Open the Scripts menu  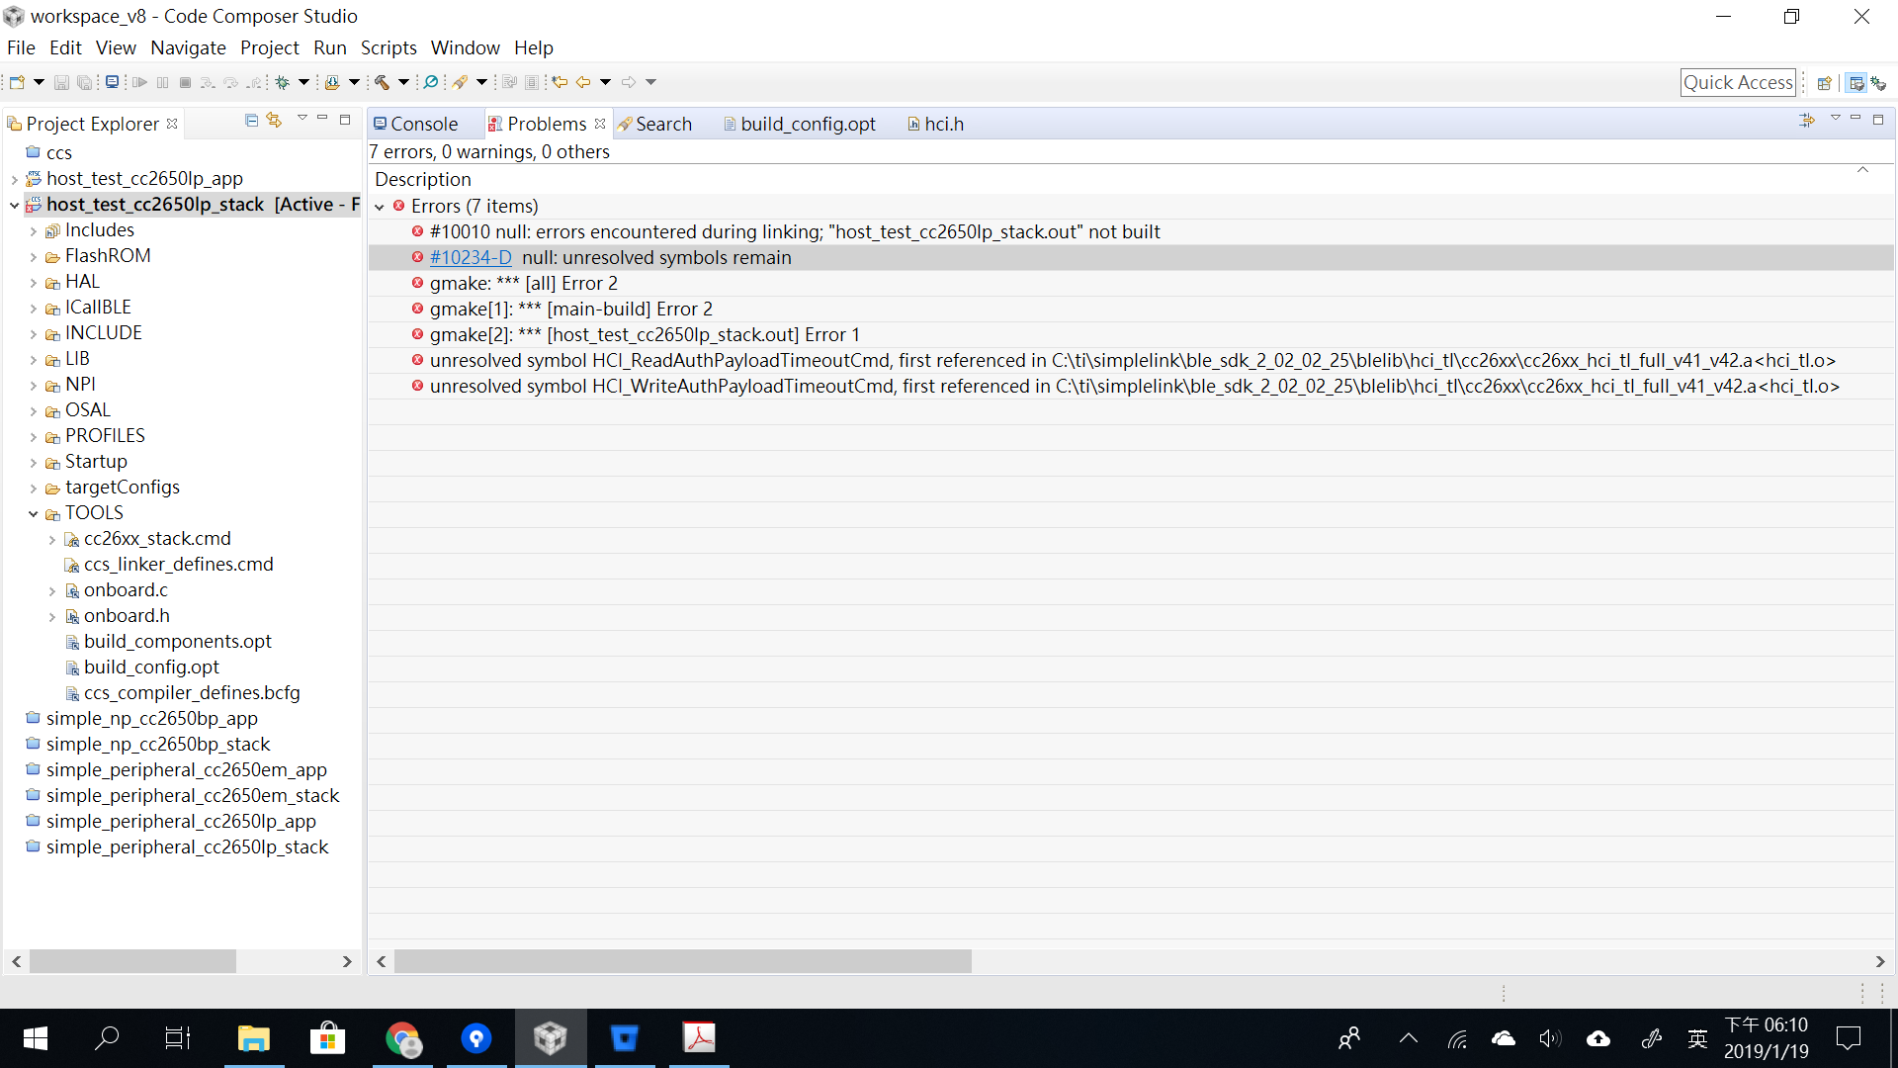click(388, 47)
